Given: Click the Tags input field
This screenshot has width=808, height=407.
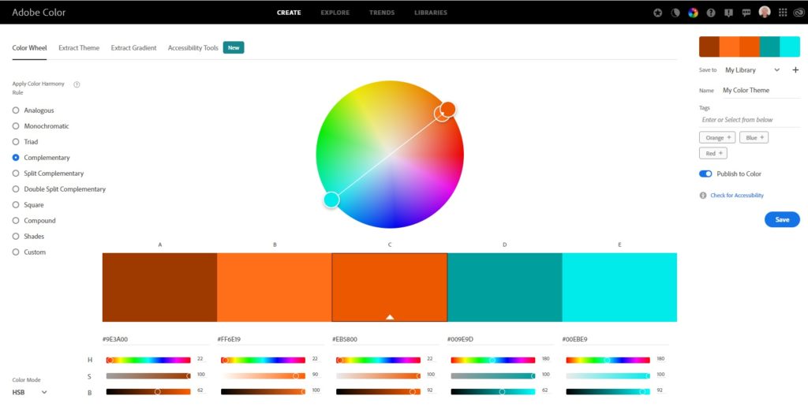Looking at the screenshot, I should (x=750, y=120).
